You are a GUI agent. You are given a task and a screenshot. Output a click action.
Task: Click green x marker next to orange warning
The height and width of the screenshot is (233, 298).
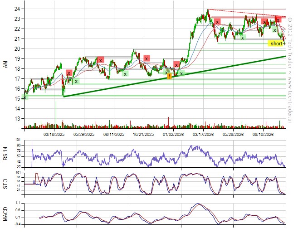166,73
